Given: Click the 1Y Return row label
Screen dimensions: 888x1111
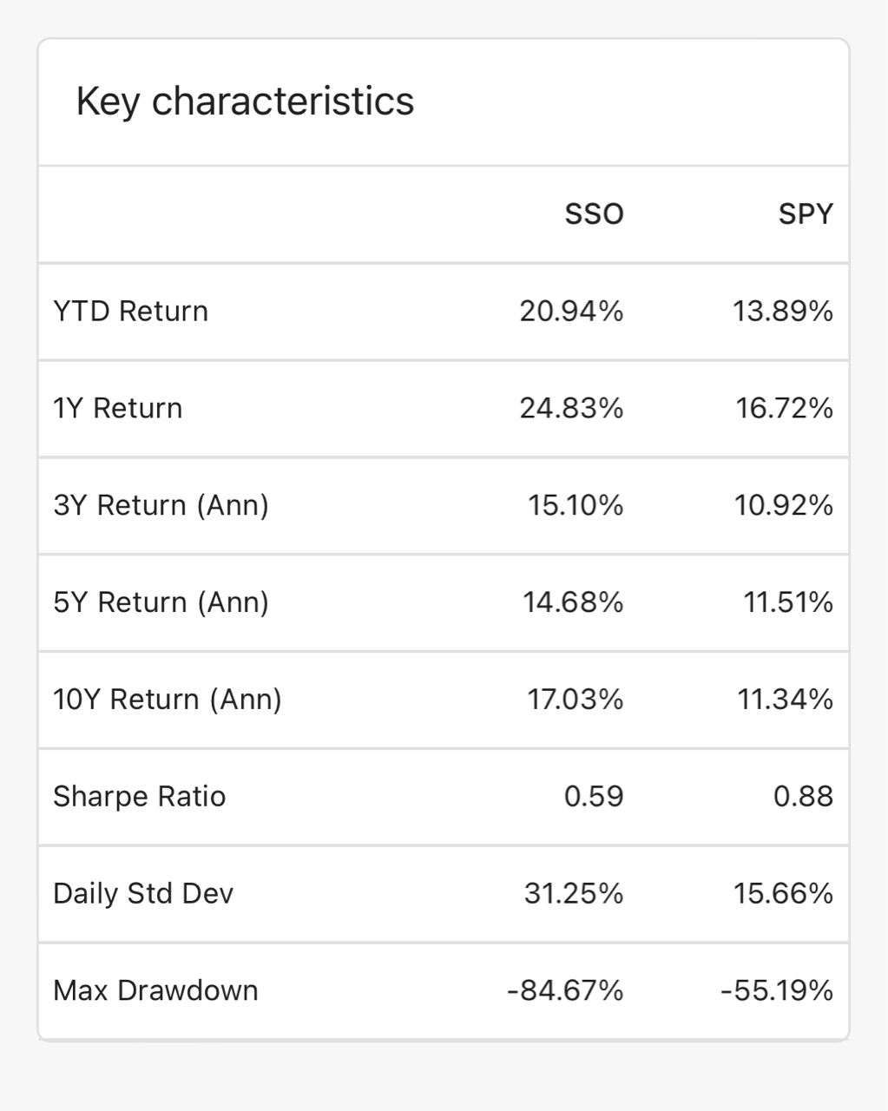Looking at the screenshot, I should click(118, 409).
